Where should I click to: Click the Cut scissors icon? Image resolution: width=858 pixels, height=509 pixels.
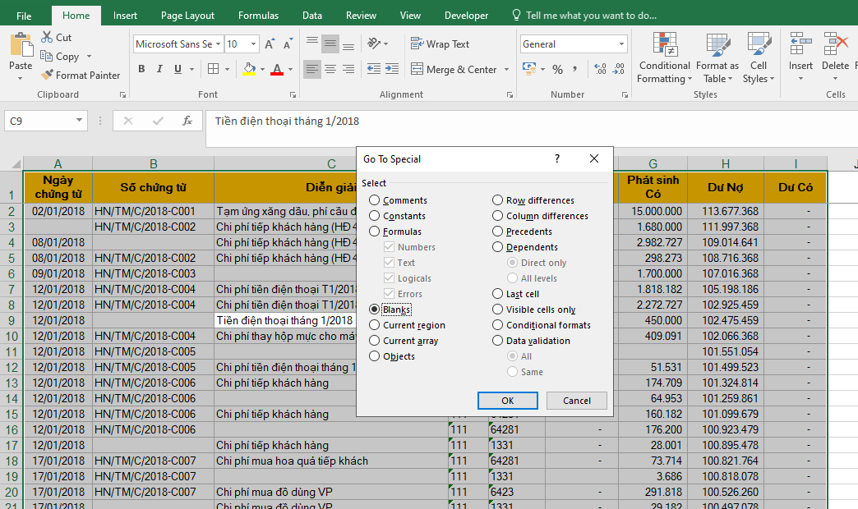pos(46,38)
